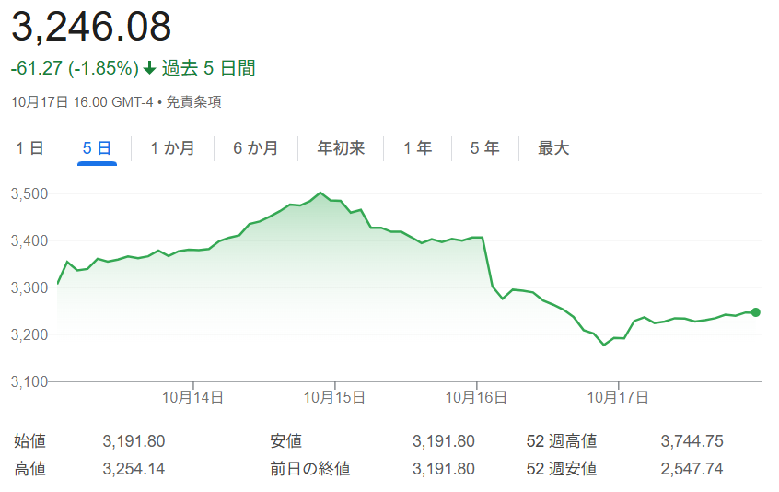Click the current price 3,246.08
Viewport: 779px width, 492px height.
tap(91, 27)
